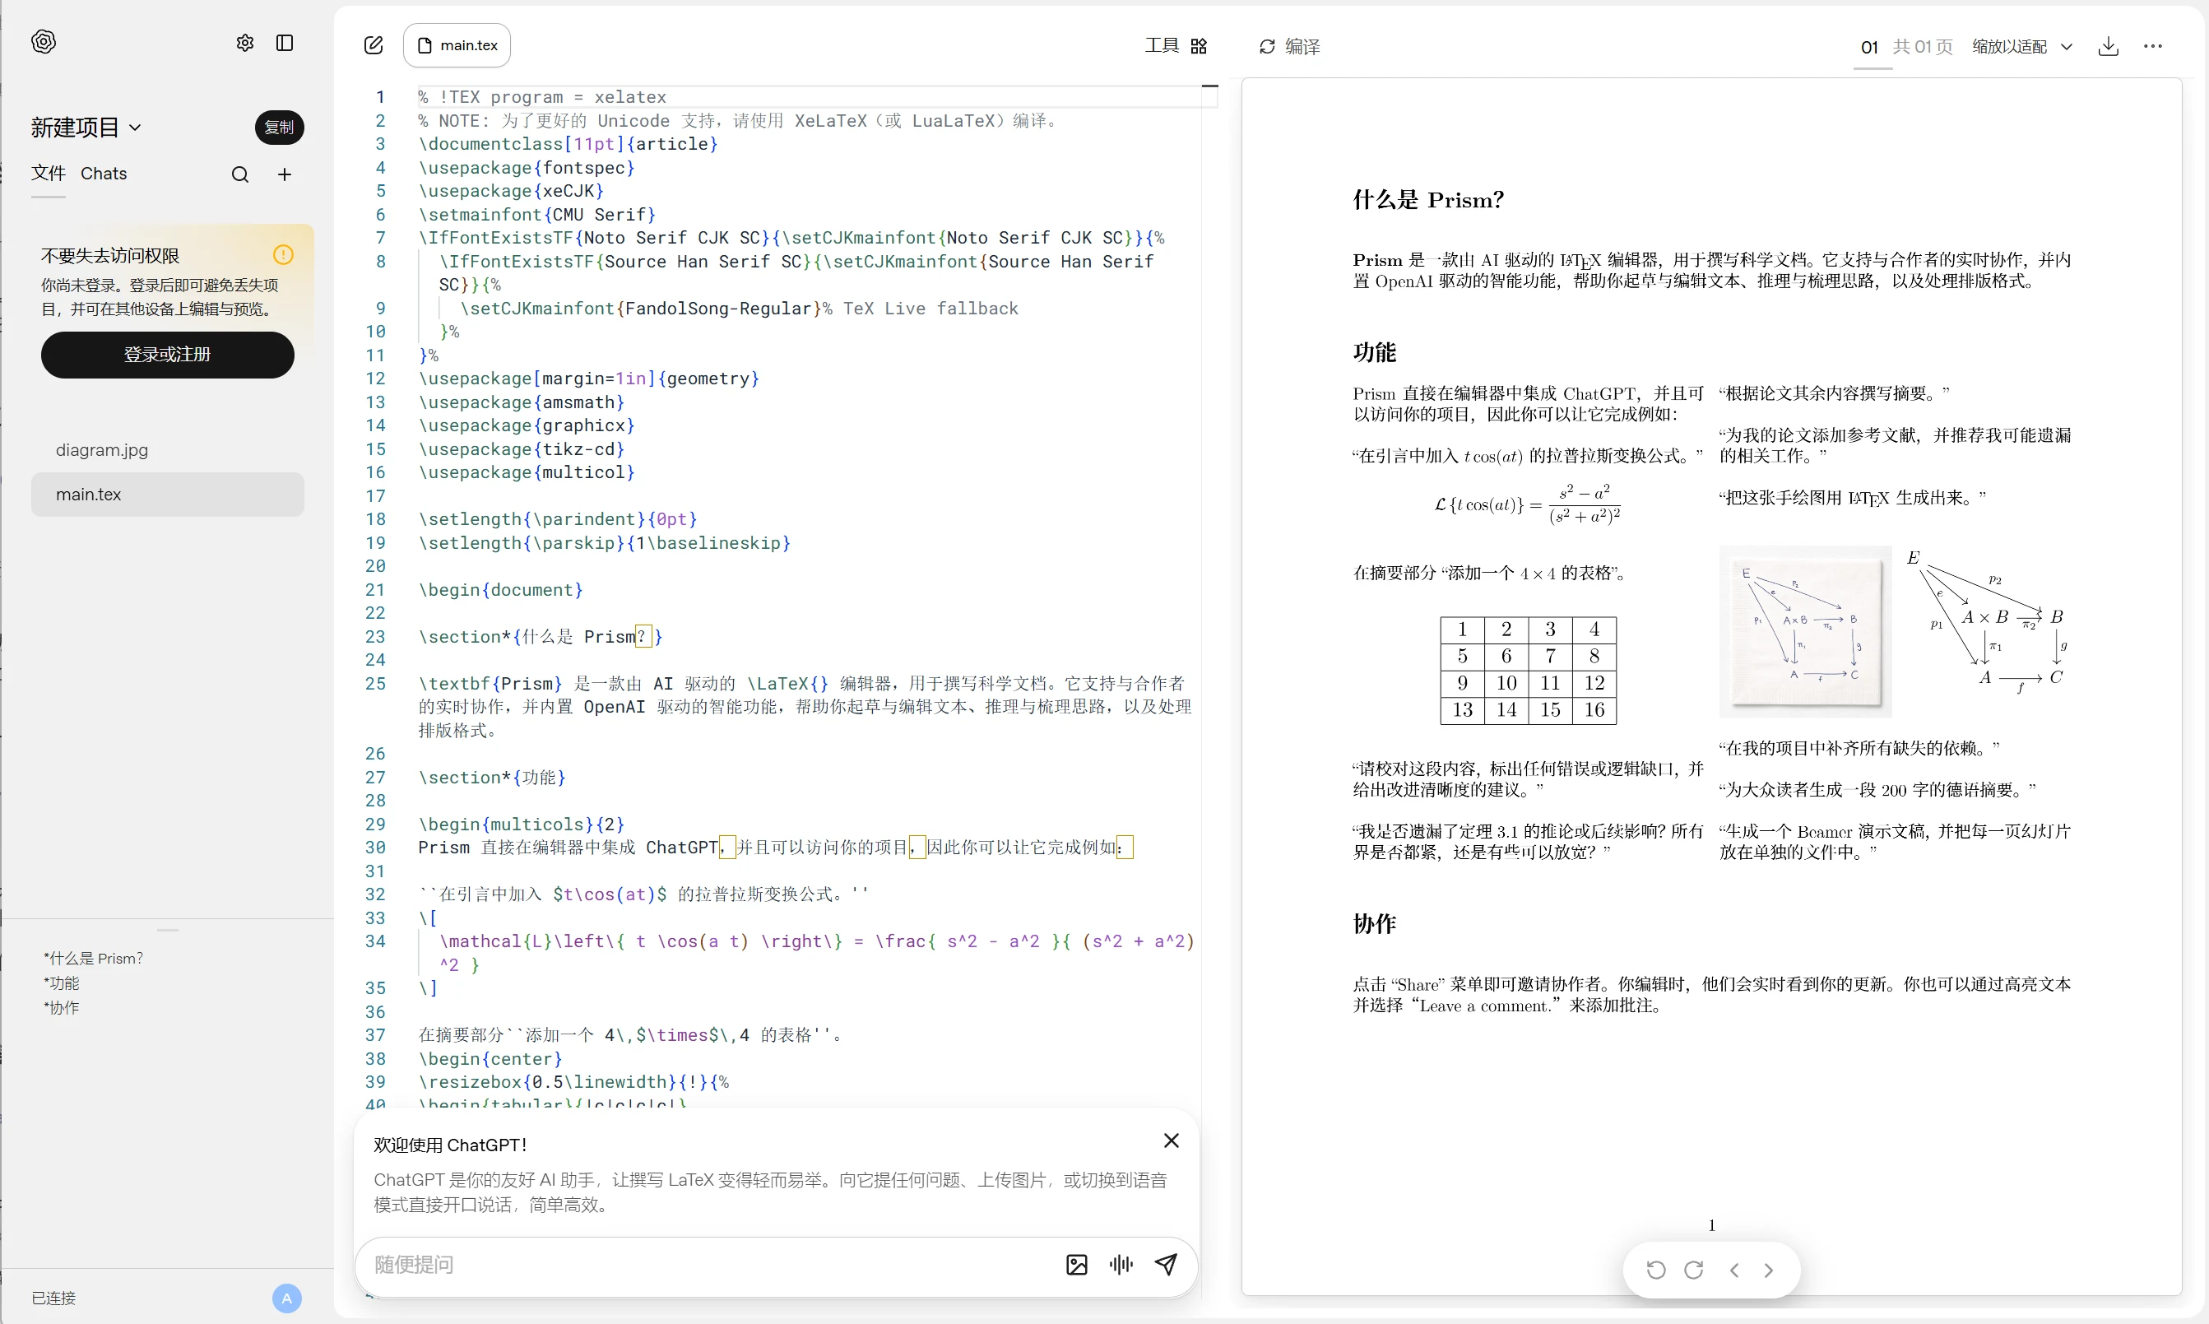Select the main.tex editor tab

point(457,45)
